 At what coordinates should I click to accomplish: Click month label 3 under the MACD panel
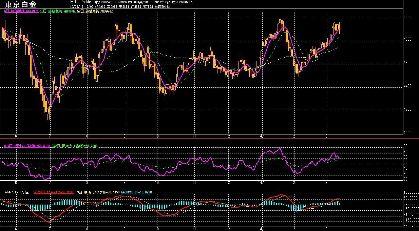point(326,229)
